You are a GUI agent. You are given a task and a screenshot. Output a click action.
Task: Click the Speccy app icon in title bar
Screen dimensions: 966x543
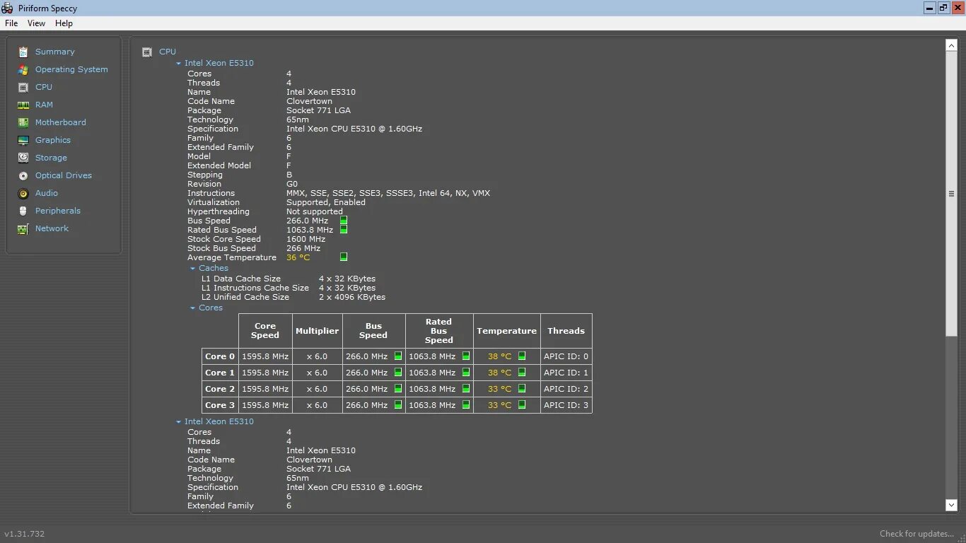tap(8, 8)
